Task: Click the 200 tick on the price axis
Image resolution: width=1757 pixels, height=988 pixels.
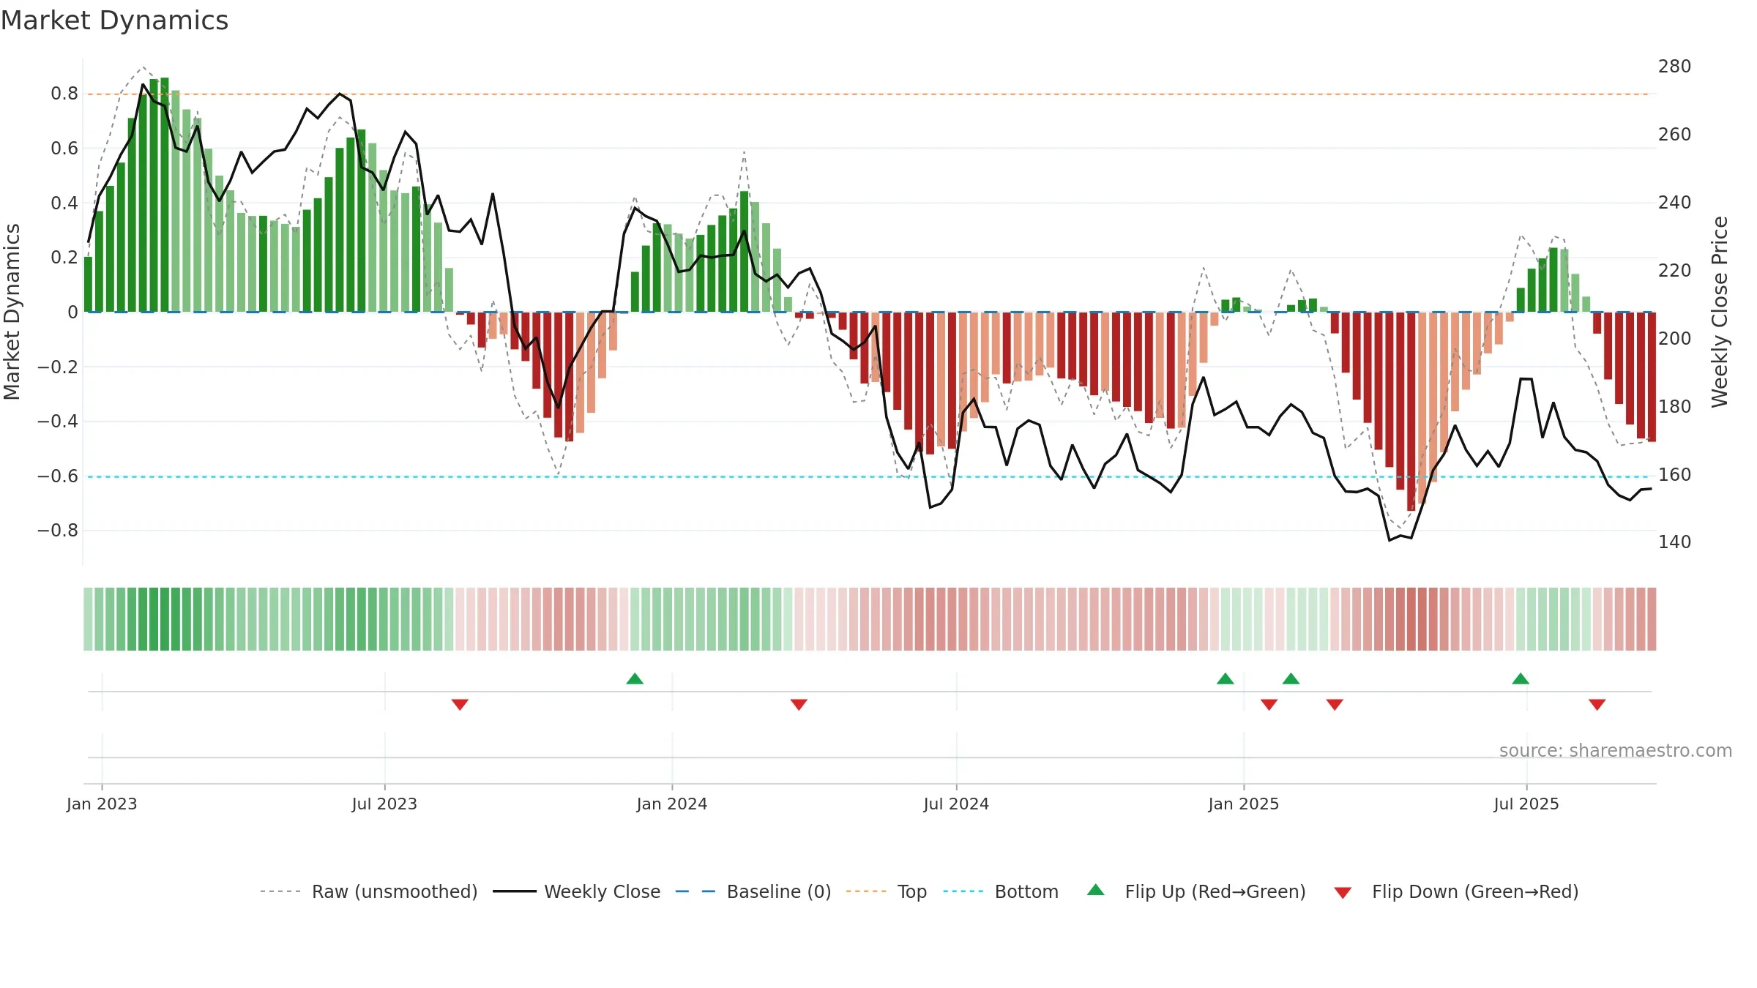Action: point(1675,339)
